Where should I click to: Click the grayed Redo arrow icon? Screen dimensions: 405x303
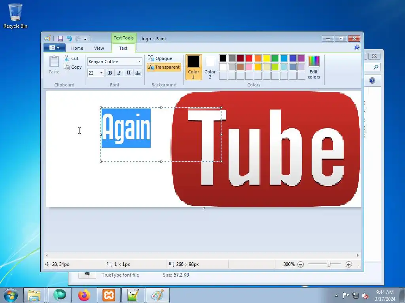pyautogui.click(x=78, y=39)
